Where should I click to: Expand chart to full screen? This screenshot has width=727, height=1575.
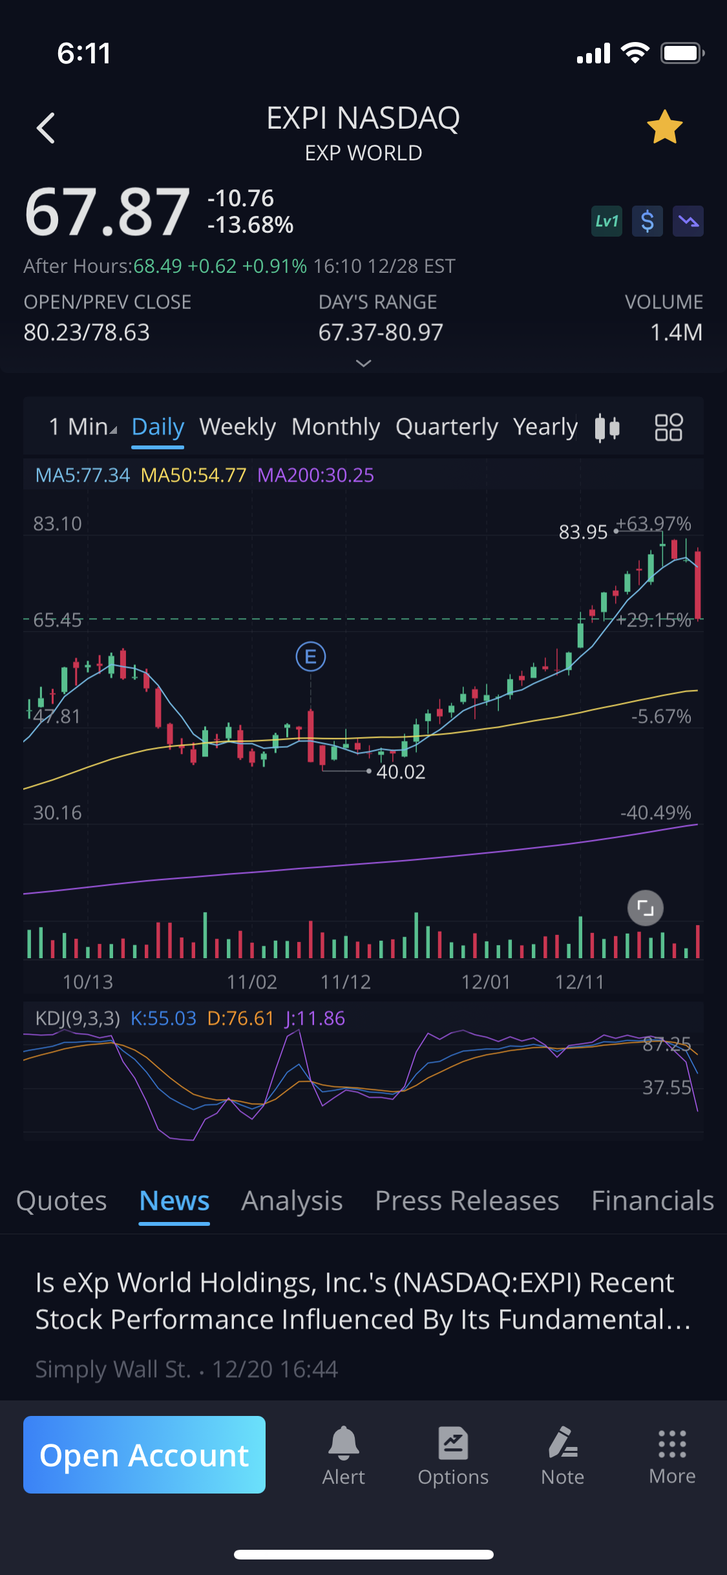(x=645, y=908)
